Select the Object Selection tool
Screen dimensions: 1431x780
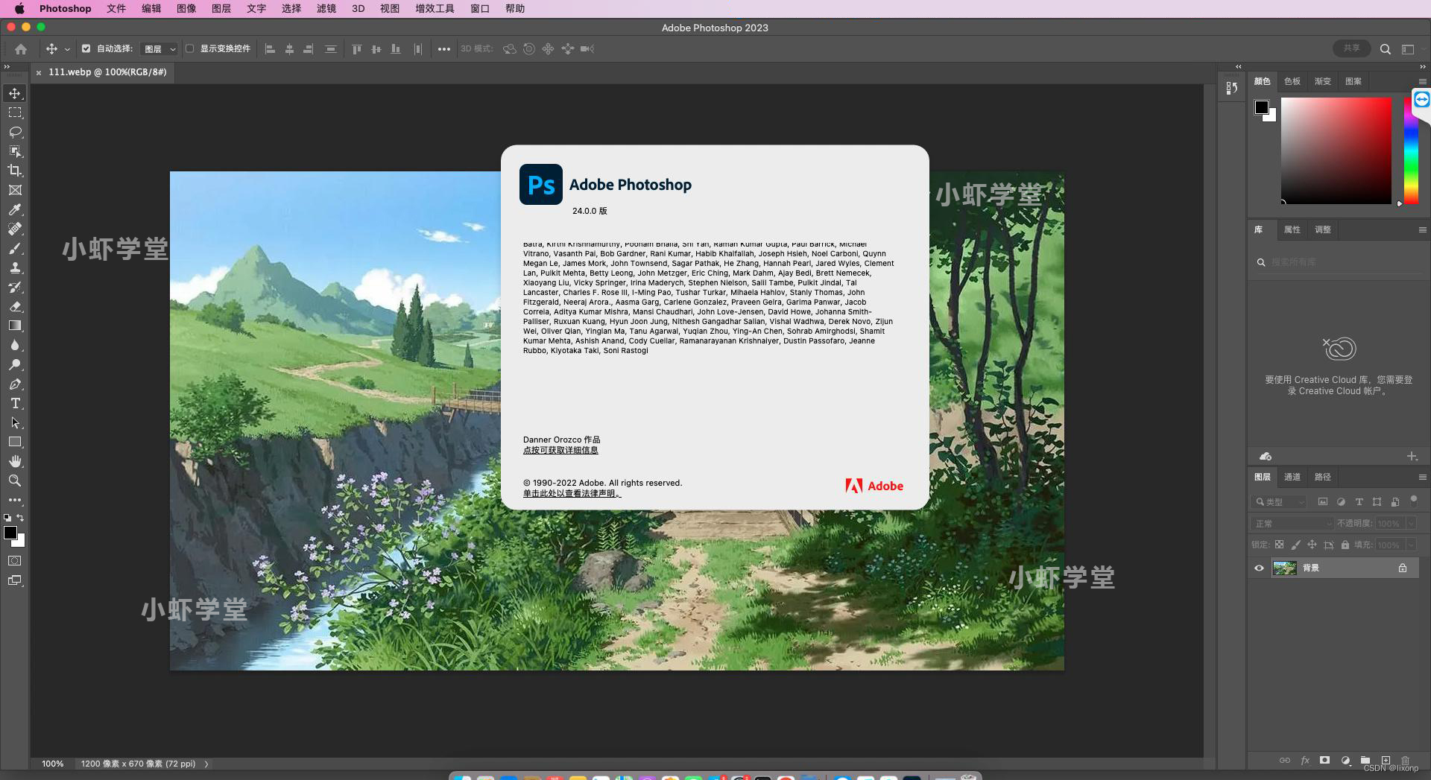click(x=15, y=151)
